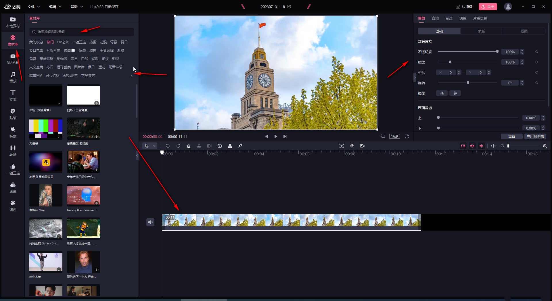
Task: Click the material search input field
Action: click(x=81, y=32)
